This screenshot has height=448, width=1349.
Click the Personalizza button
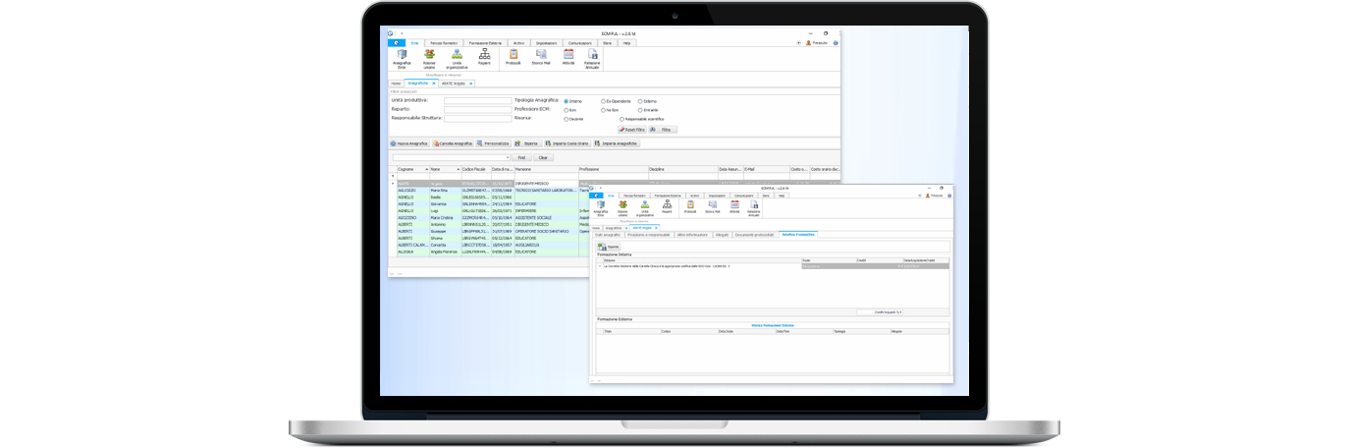click(x=494, y=143)
